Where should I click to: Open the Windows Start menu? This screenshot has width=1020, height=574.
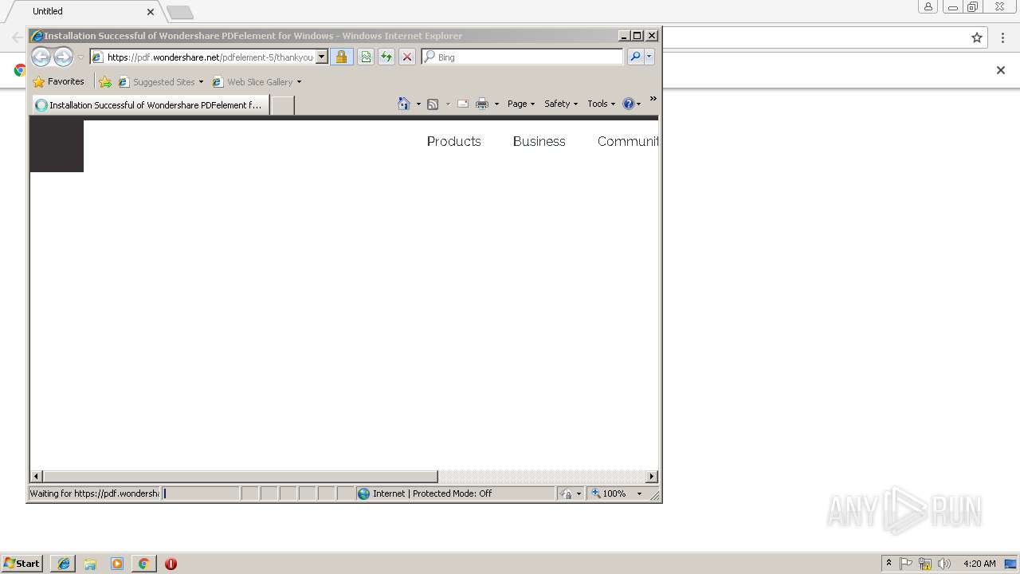[x=22, y=563]
